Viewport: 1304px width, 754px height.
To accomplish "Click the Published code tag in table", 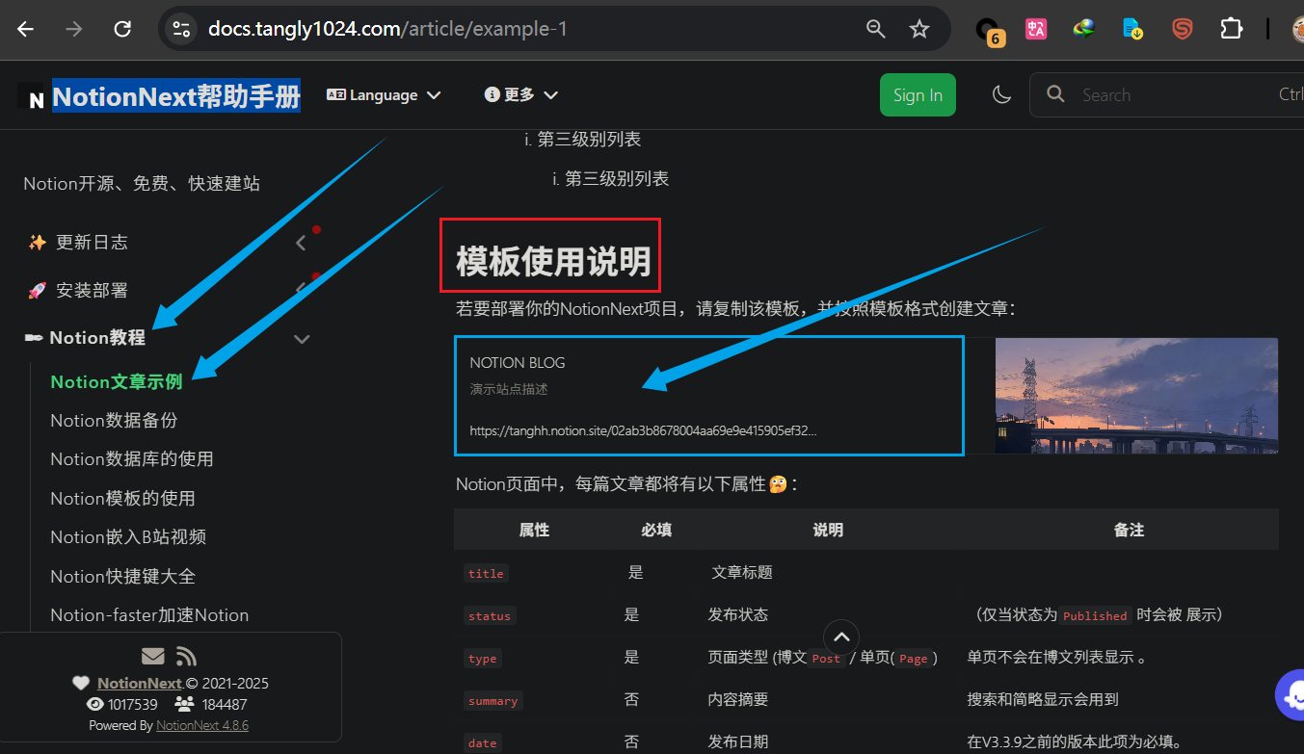I will [x=1095, y=615].
